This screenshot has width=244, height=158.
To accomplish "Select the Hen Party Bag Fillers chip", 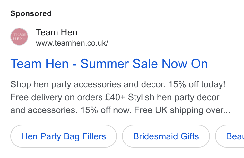I will 64,136.
